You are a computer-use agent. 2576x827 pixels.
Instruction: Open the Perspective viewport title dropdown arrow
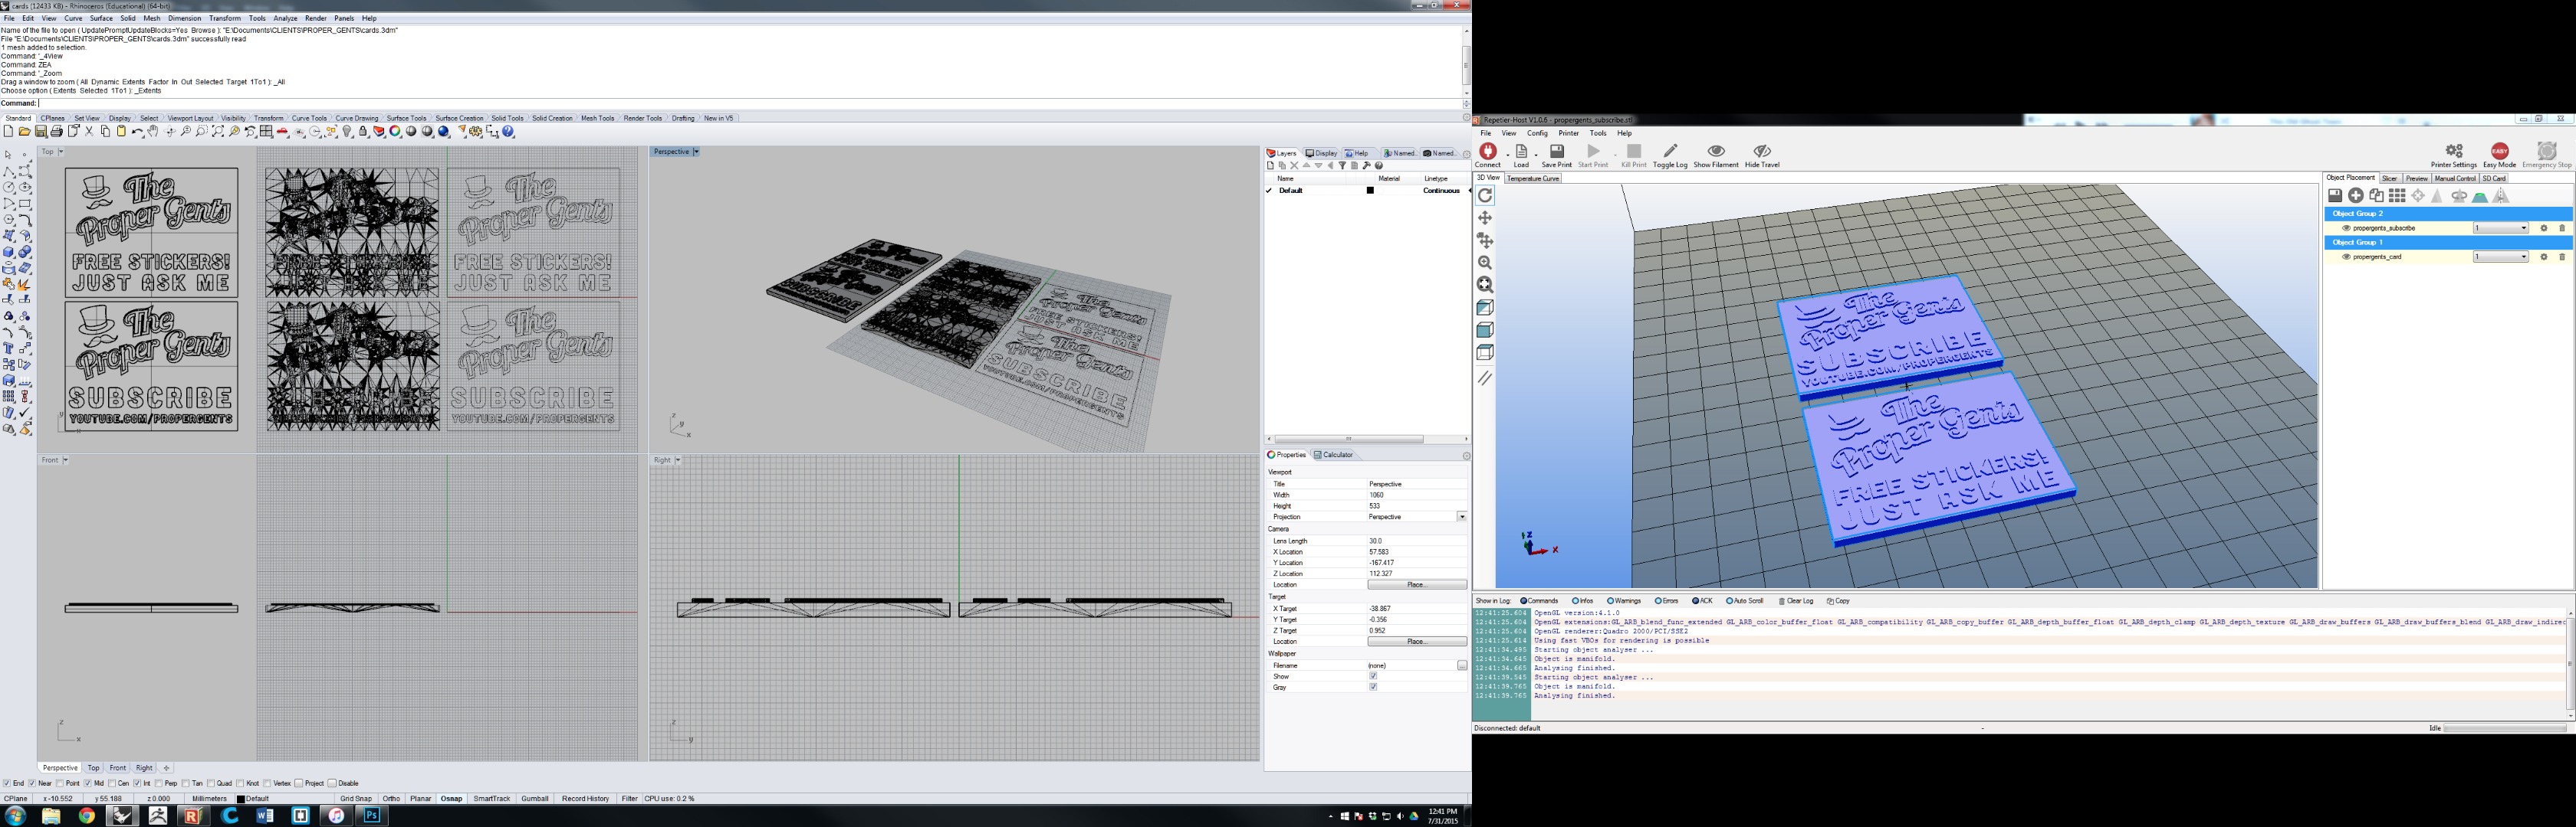point(696,152)
